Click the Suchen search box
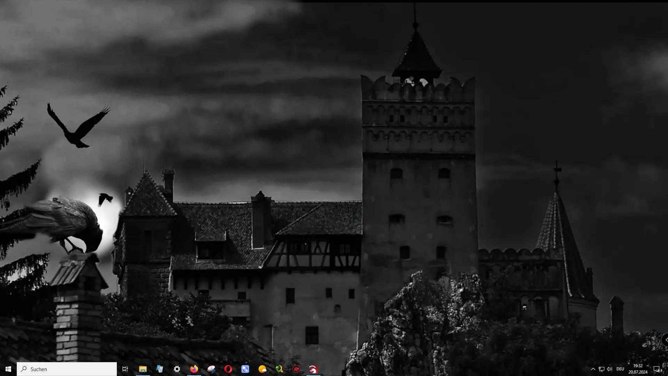This screenshot has height=376, width=668. click(67, 369)
